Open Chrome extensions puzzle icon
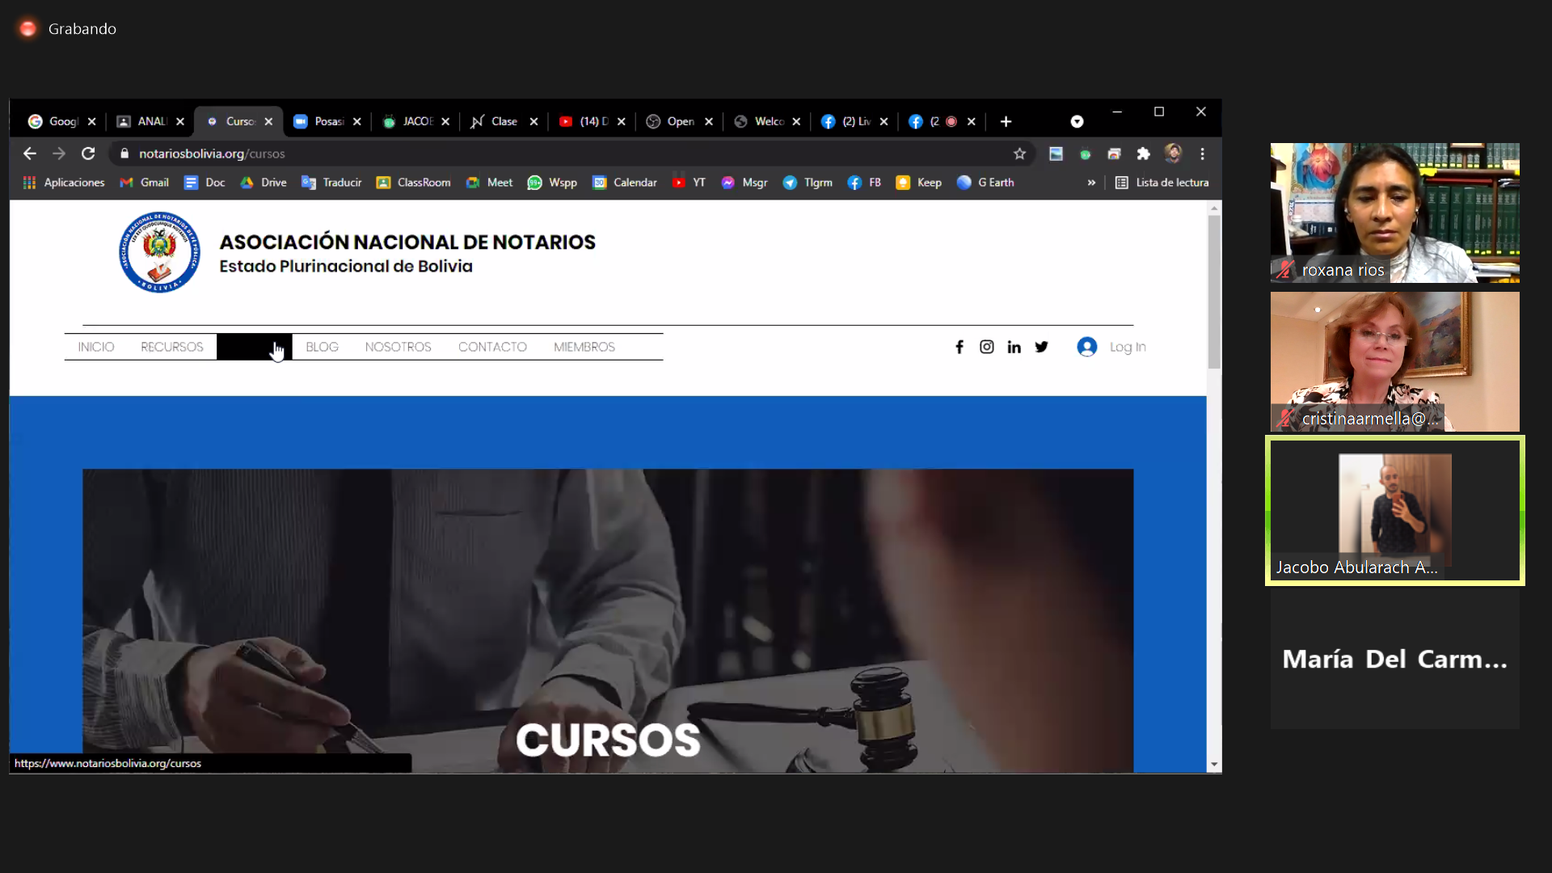Viewport: 1552px width, 873px height. pos(1143,154)
